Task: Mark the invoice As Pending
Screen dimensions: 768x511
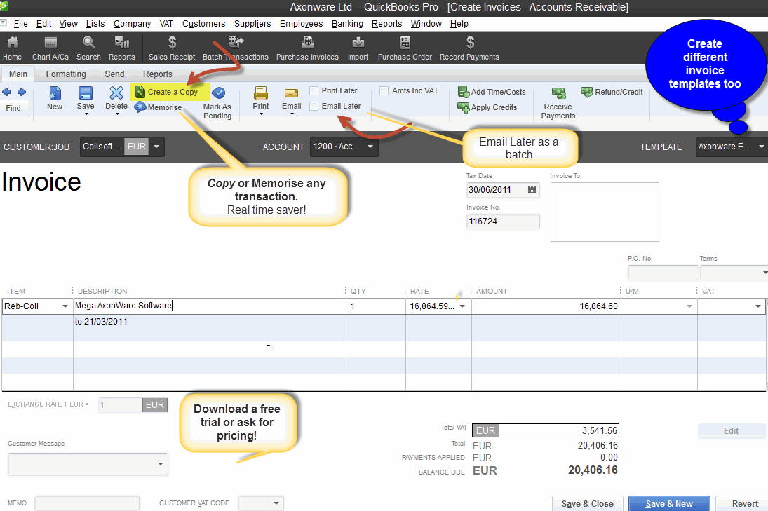Action: tap(218, 103)
